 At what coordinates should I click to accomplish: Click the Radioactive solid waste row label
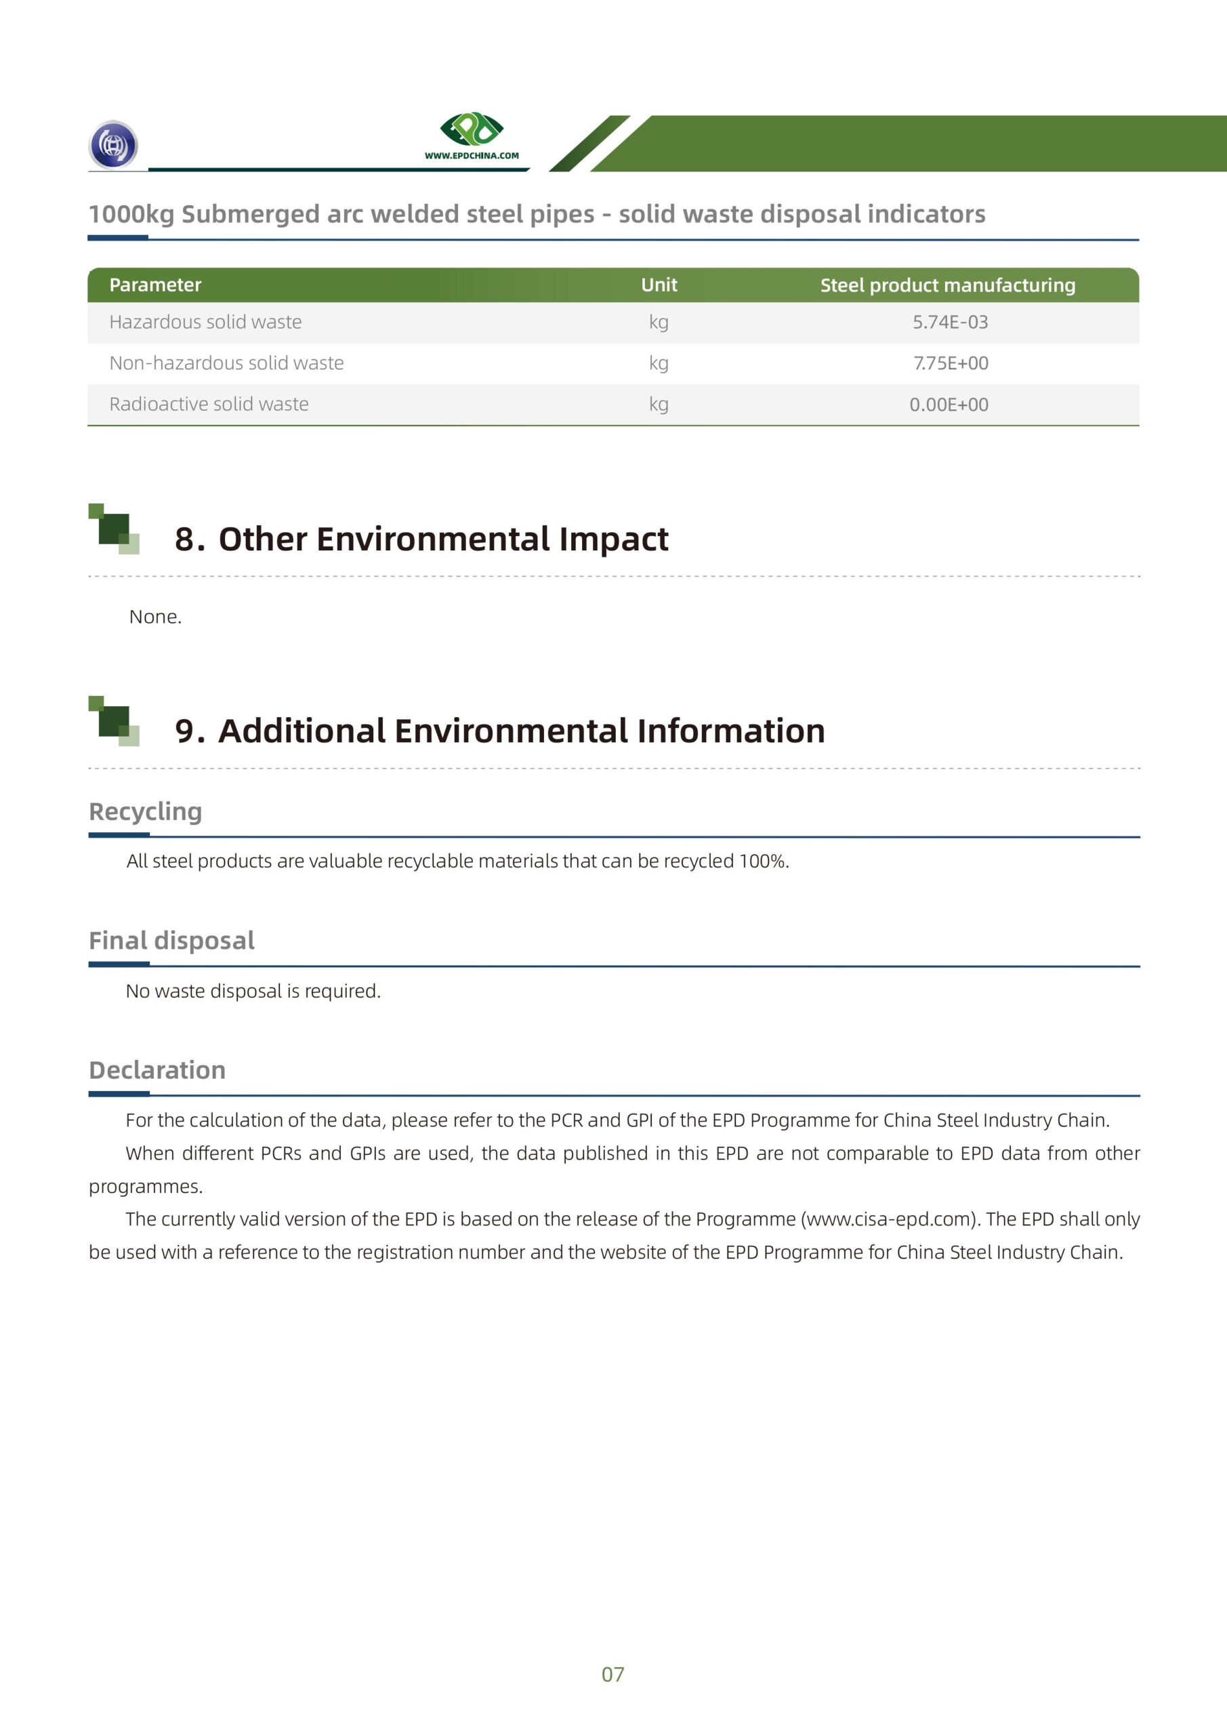(x=209, y=405)
